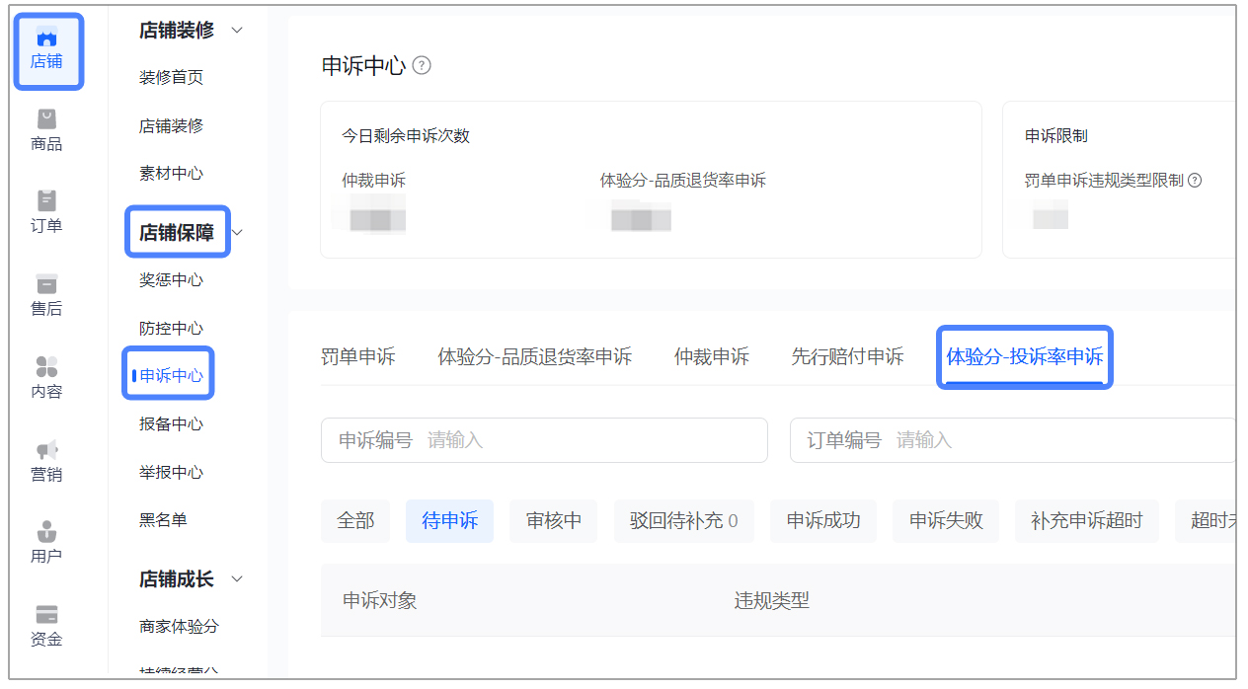Switch to the 罚单申诉 tab
This screenshot has height=689, width=1248.
358,356
